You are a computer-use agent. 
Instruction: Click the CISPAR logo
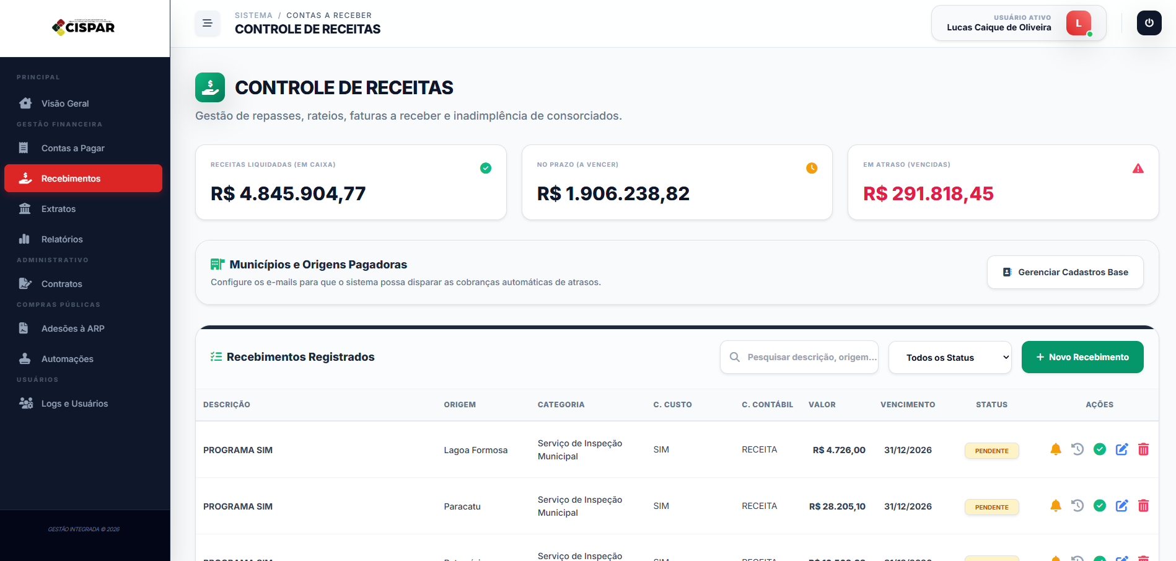tap(84, 27)
